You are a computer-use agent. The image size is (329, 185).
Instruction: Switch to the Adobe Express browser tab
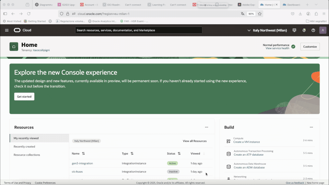247,5
